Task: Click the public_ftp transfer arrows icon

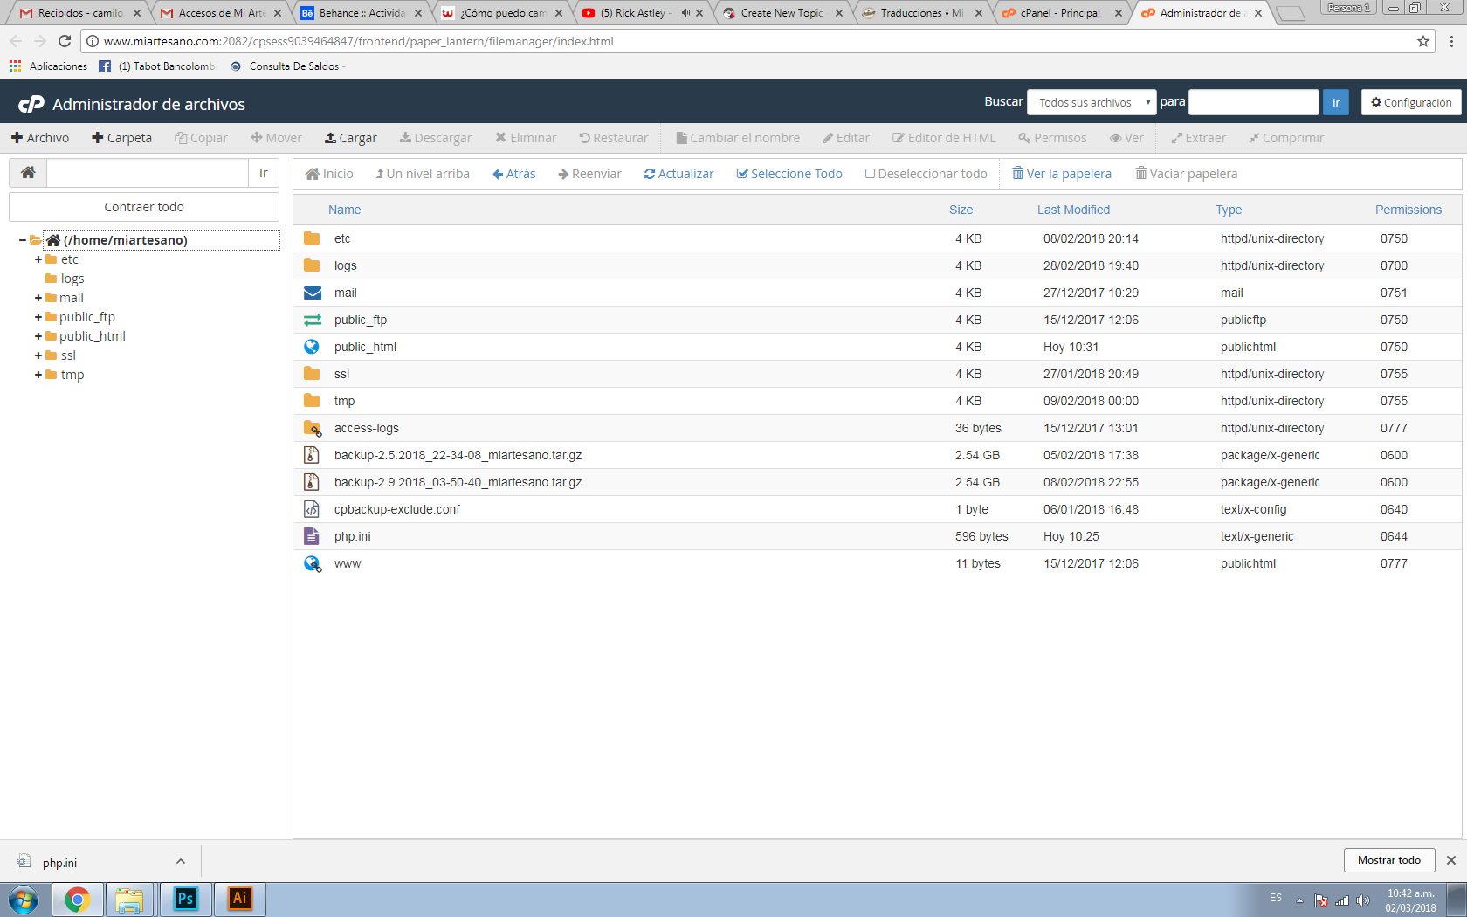Action: (x=312, y=320)
